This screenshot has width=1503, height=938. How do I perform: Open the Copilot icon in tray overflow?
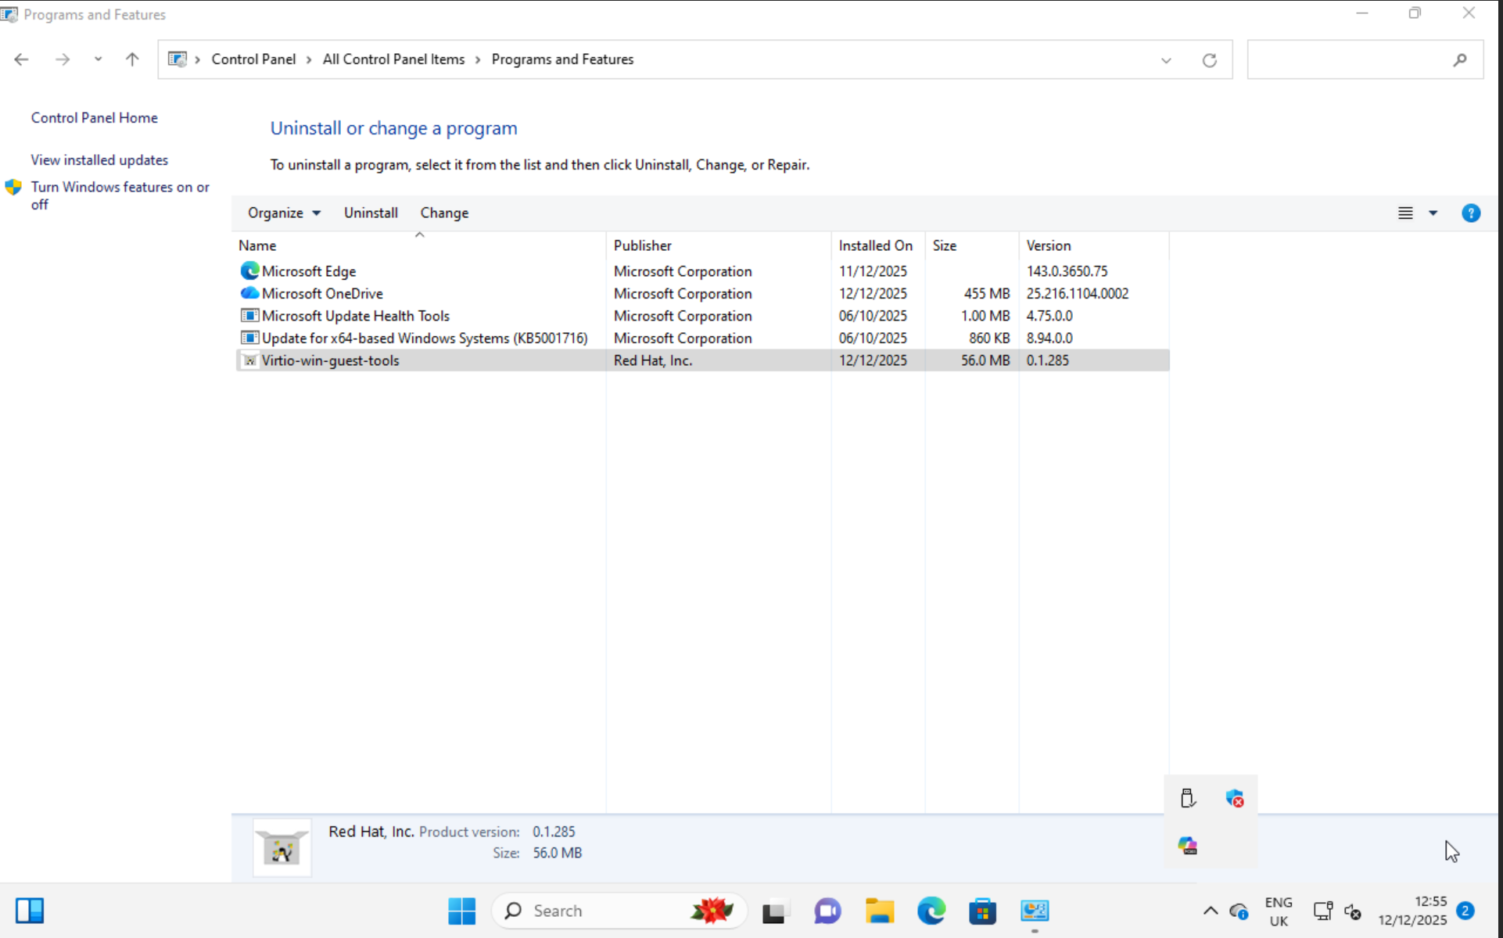click(x=1188, y=845)
